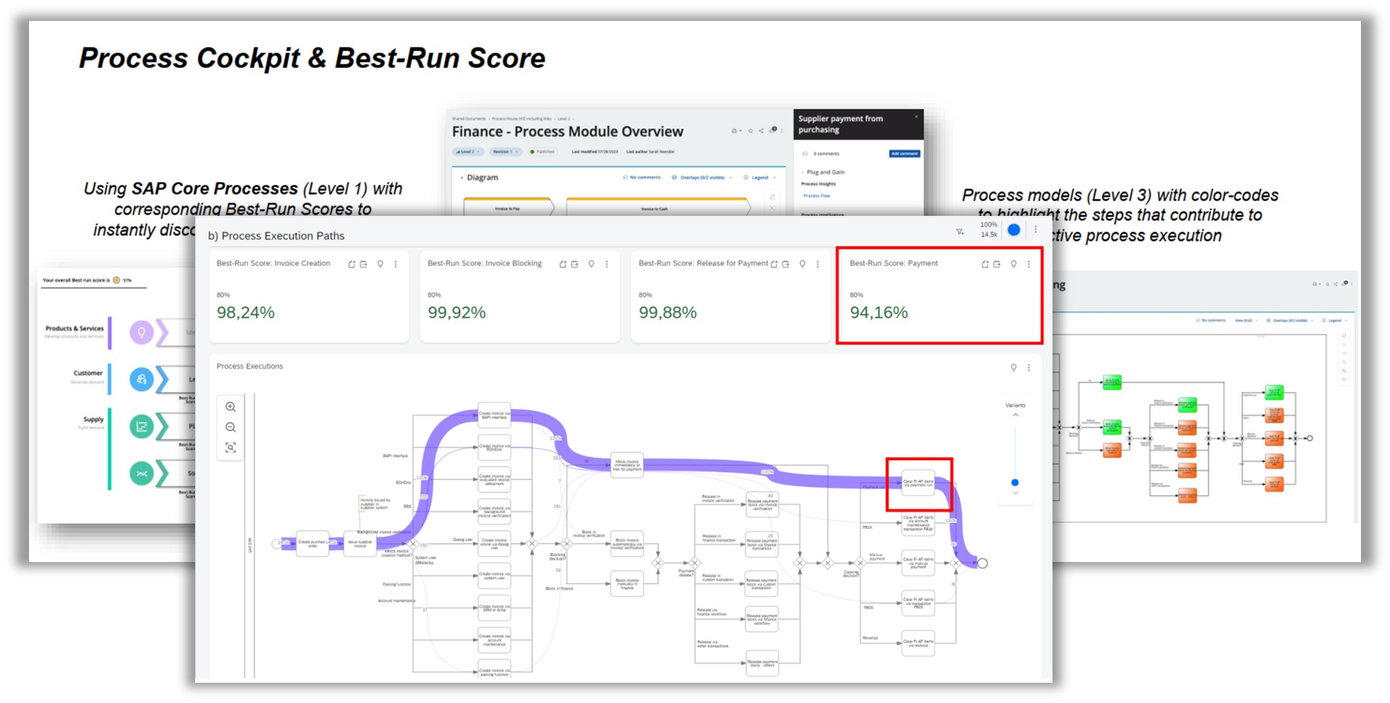Open the Revision 1 dropdown
1390x703 pixels.
click(506, 152)
